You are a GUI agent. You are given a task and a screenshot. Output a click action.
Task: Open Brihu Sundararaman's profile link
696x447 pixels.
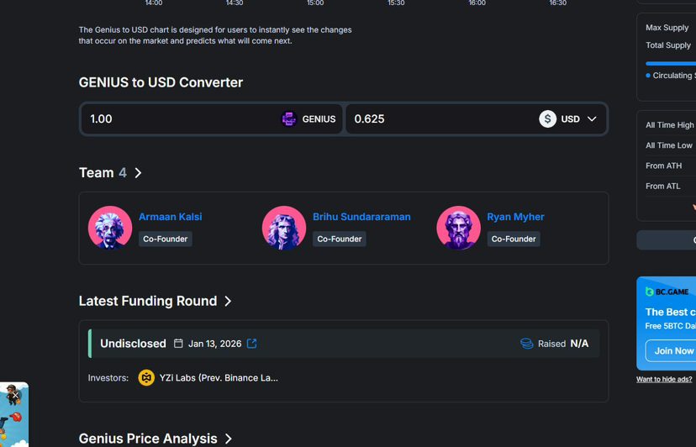(361, 217)
